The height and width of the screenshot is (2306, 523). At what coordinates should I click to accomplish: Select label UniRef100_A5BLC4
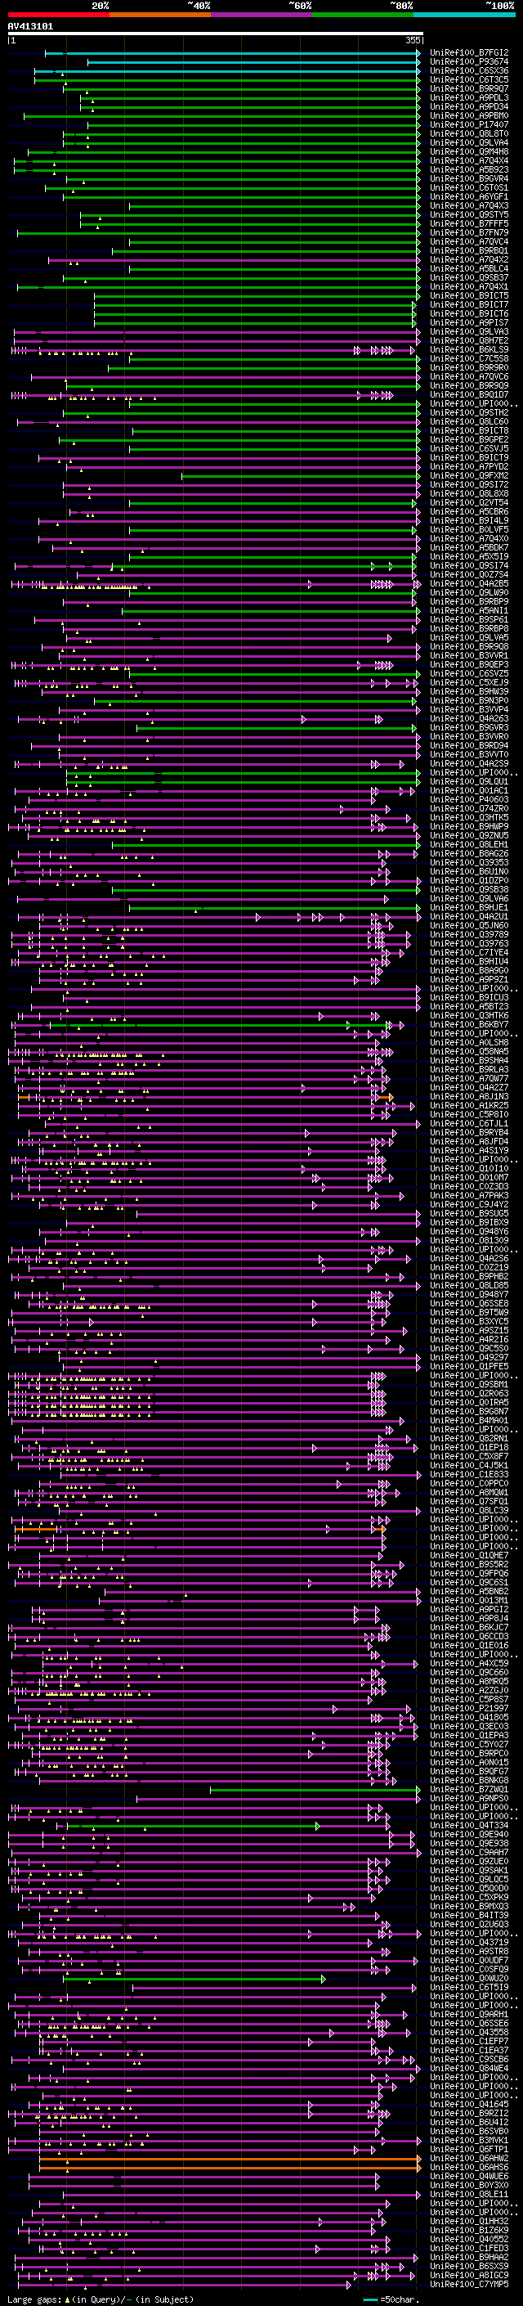pos(469,268)
